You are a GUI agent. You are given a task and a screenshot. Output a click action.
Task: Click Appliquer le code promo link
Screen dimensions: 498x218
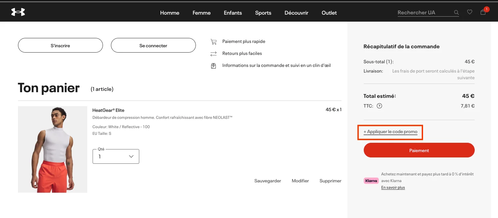point(390,132)
